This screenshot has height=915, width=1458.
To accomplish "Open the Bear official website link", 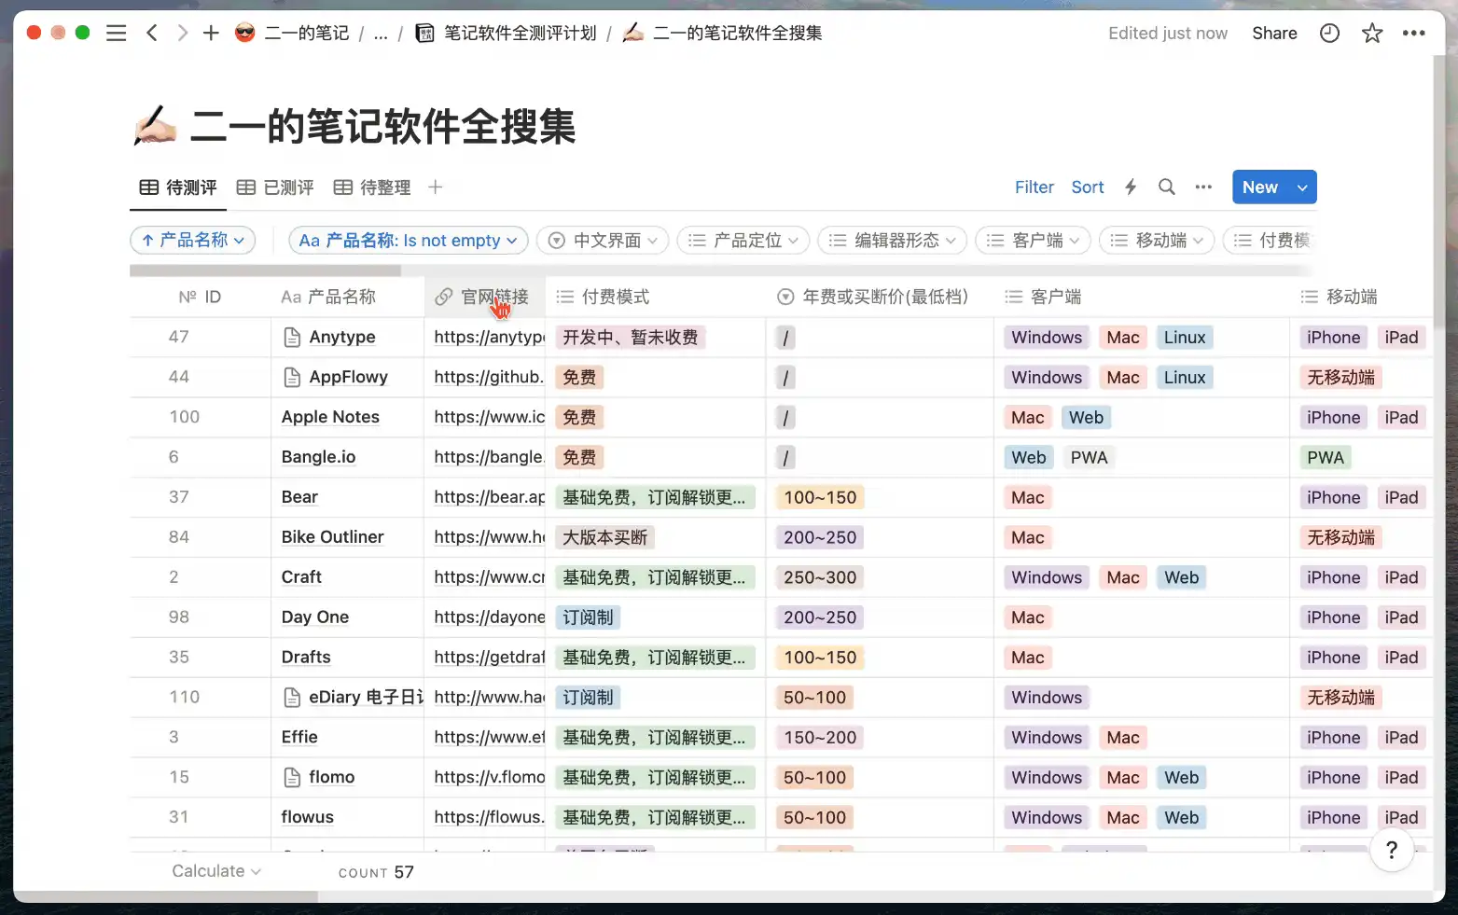I will (x=489, y=497).
